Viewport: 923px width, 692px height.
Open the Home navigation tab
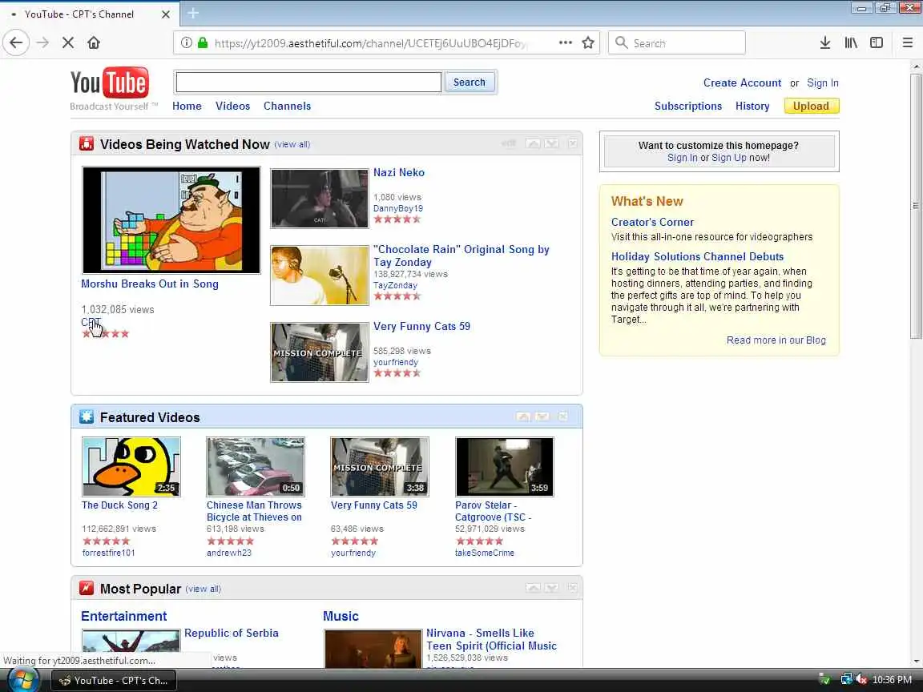[187, 106]
